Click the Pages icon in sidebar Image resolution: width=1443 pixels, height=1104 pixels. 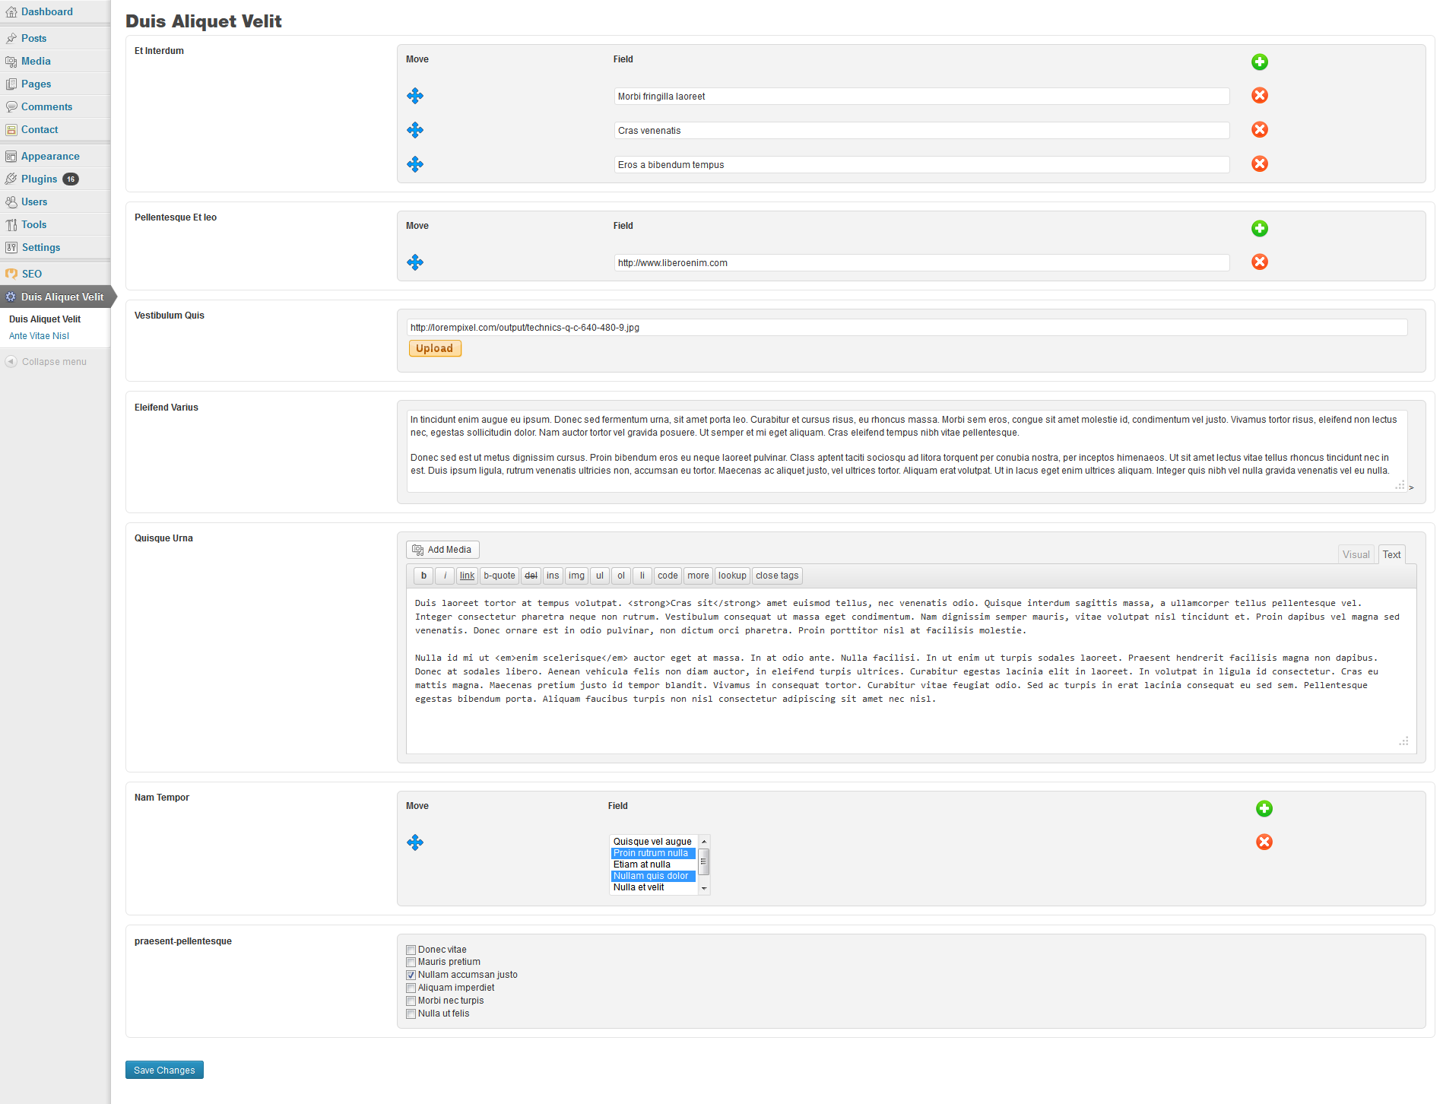point(11,84)
